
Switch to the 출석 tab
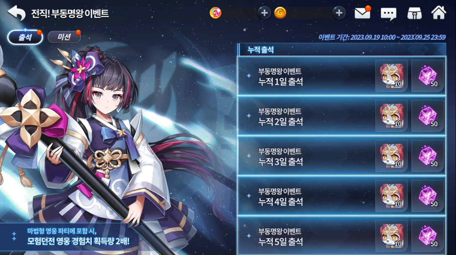[x=25, y=37]
